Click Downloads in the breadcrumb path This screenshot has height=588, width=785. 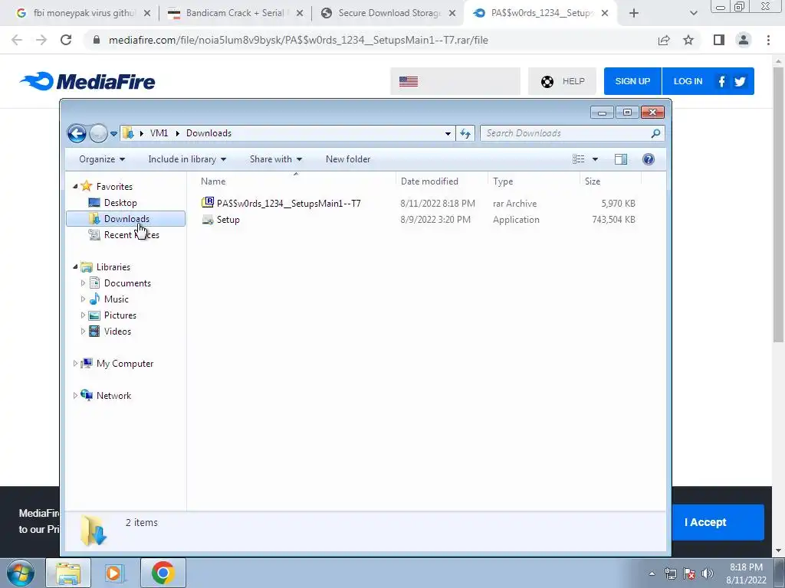click(x=209, y=133)
